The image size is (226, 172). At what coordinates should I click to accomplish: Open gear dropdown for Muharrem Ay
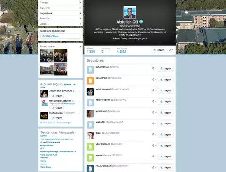coord(154,68)
